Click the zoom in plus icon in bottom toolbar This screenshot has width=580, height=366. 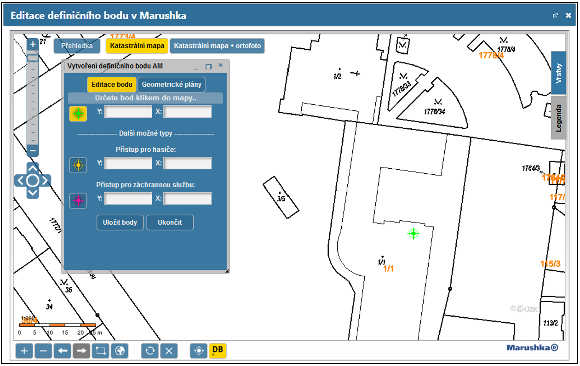(x=24, y=351)
